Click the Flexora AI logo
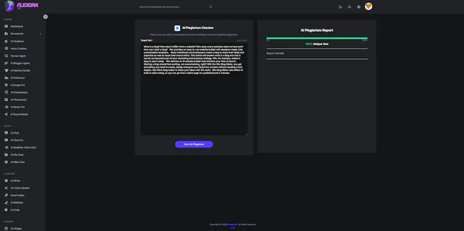Image resolution: width=464 pixels, height=231 pixels. tap(21, 6)
